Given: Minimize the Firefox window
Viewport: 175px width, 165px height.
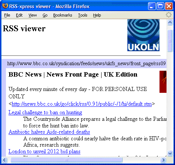Looking at the screenshot, I should [x=152, y=6].
